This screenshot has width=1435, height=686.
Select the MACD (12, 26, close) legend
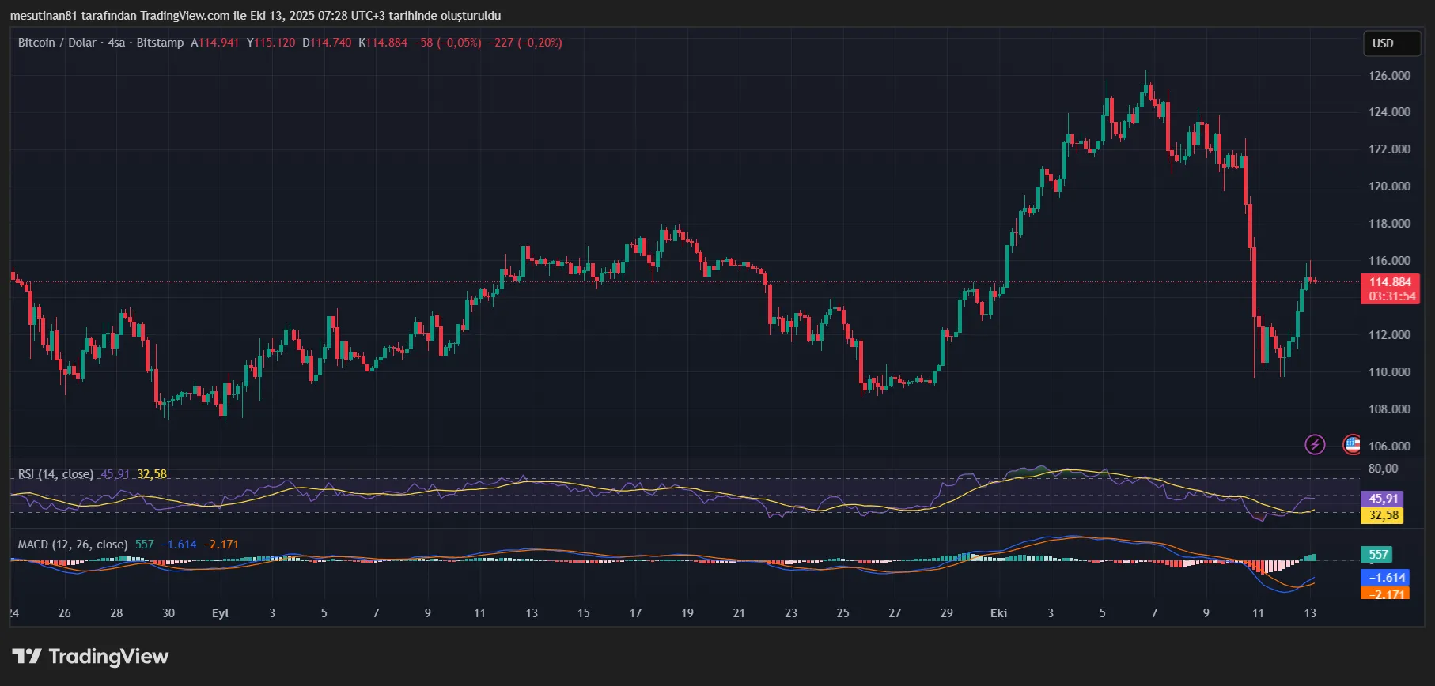pos(73,545)
